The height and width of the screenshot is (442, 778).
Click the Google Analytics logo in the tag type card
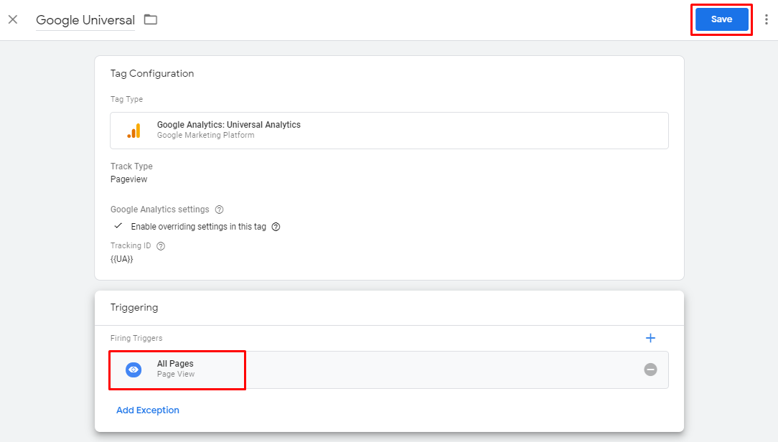[133, 130]
